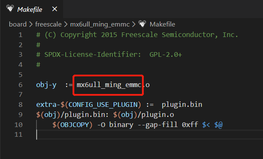The height and width of the screenshot is (159, 263).
Task: Click the '$<' automatic variable on line 10
Action: pyautogui.click(x=206, y=125)
